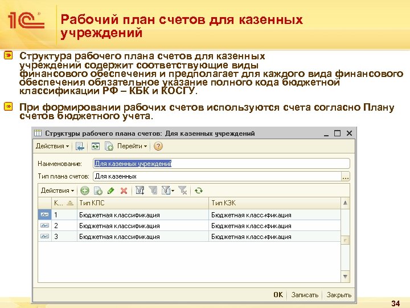Screen dimensions: 410x308
Task: Click Тип КЭК cell in row 1
Action: (275, 215)
